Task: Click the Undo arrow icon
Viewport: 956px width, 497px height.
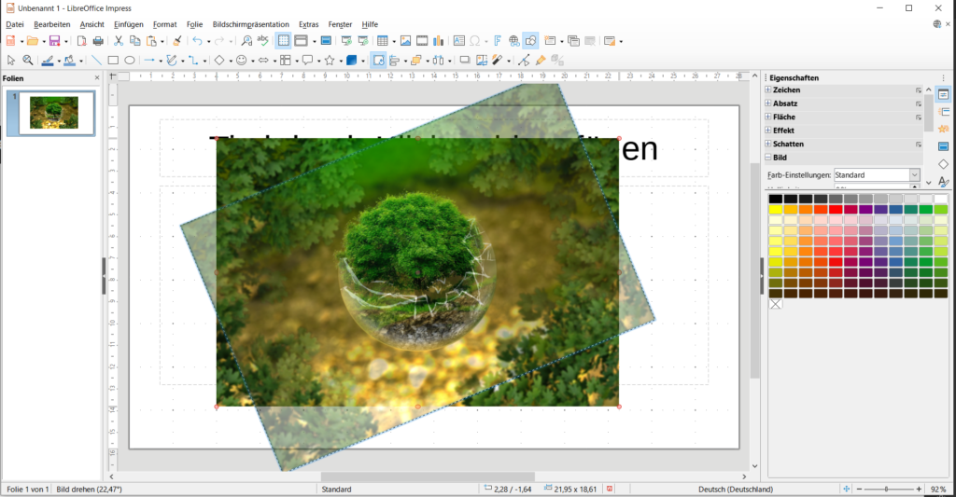Action: pos(196,41)
